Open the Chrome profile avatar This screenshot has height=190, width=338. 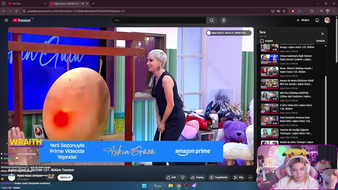click(x=328, y=11)
